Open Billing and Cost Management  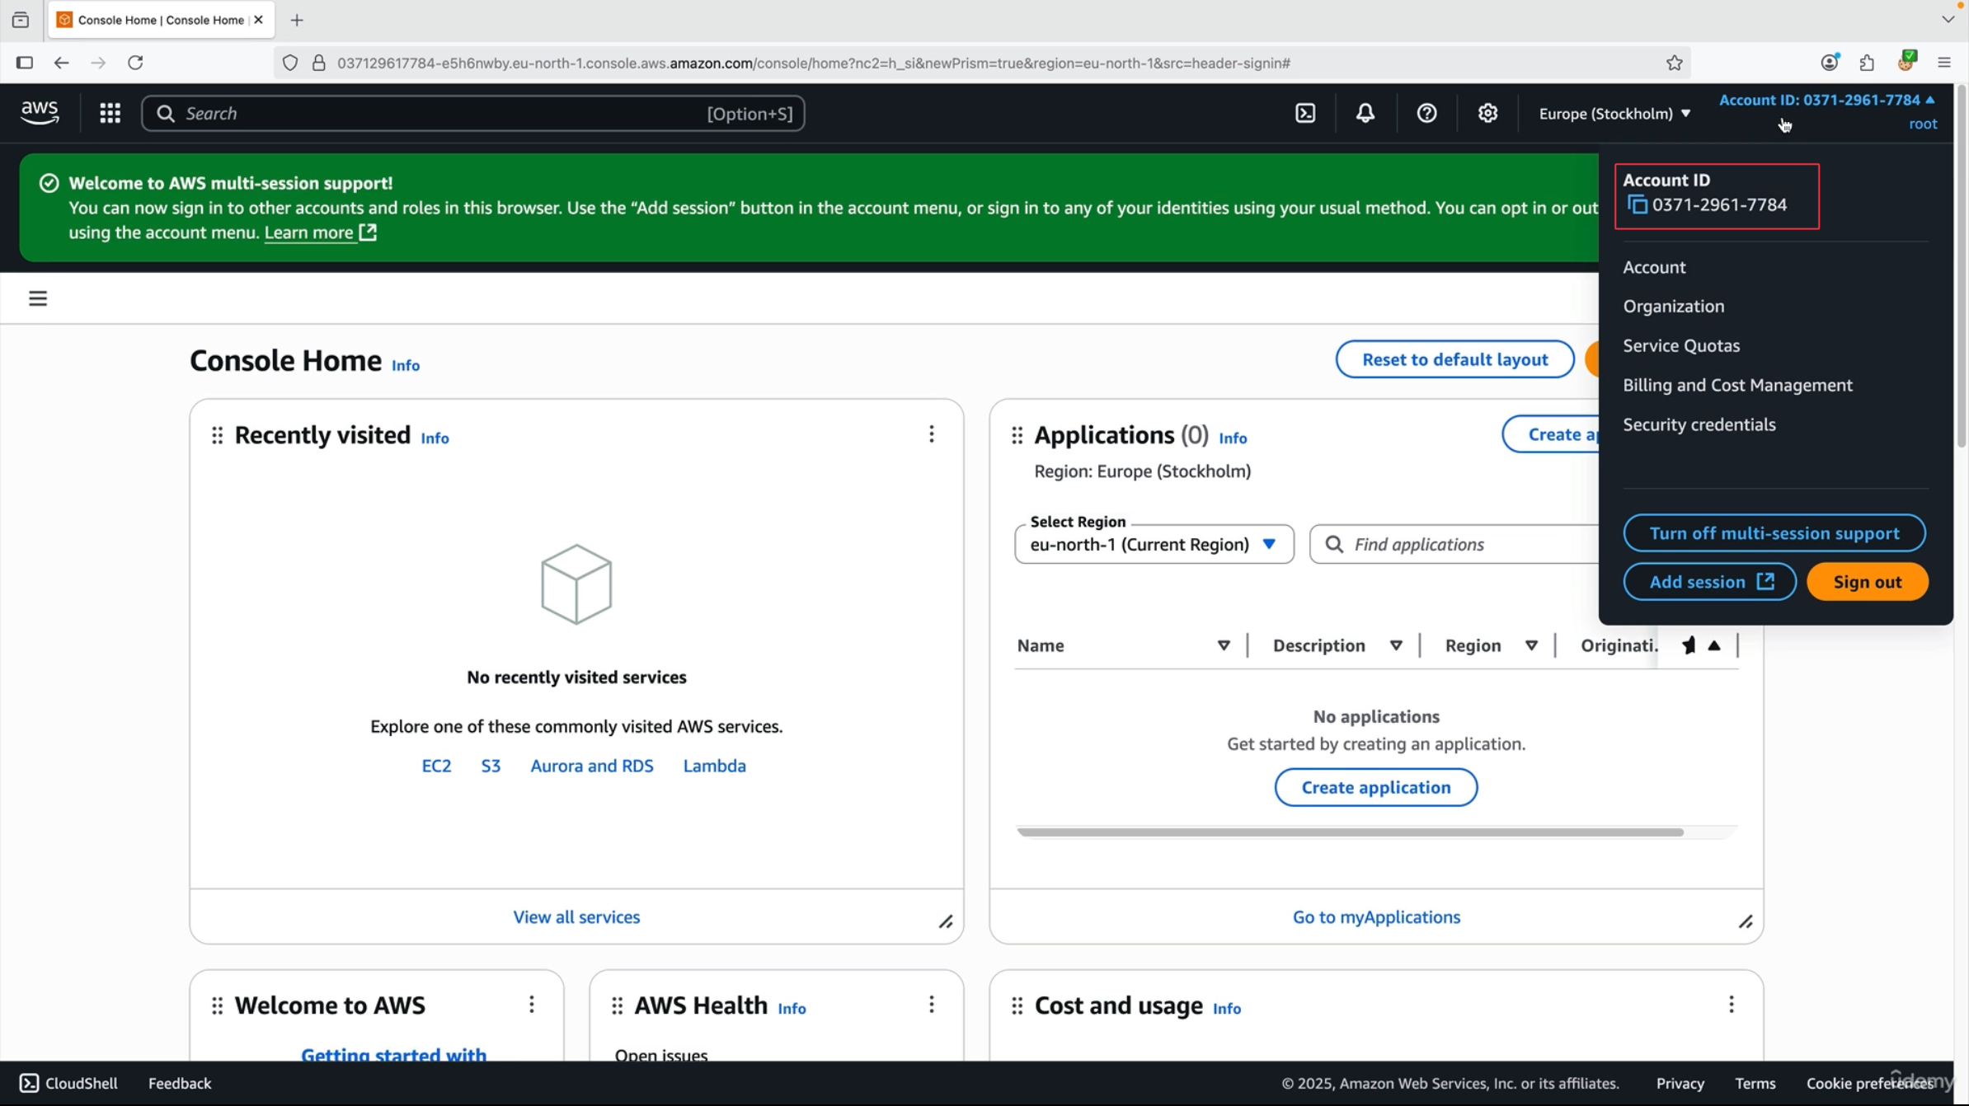click(x=1737, y=385)
